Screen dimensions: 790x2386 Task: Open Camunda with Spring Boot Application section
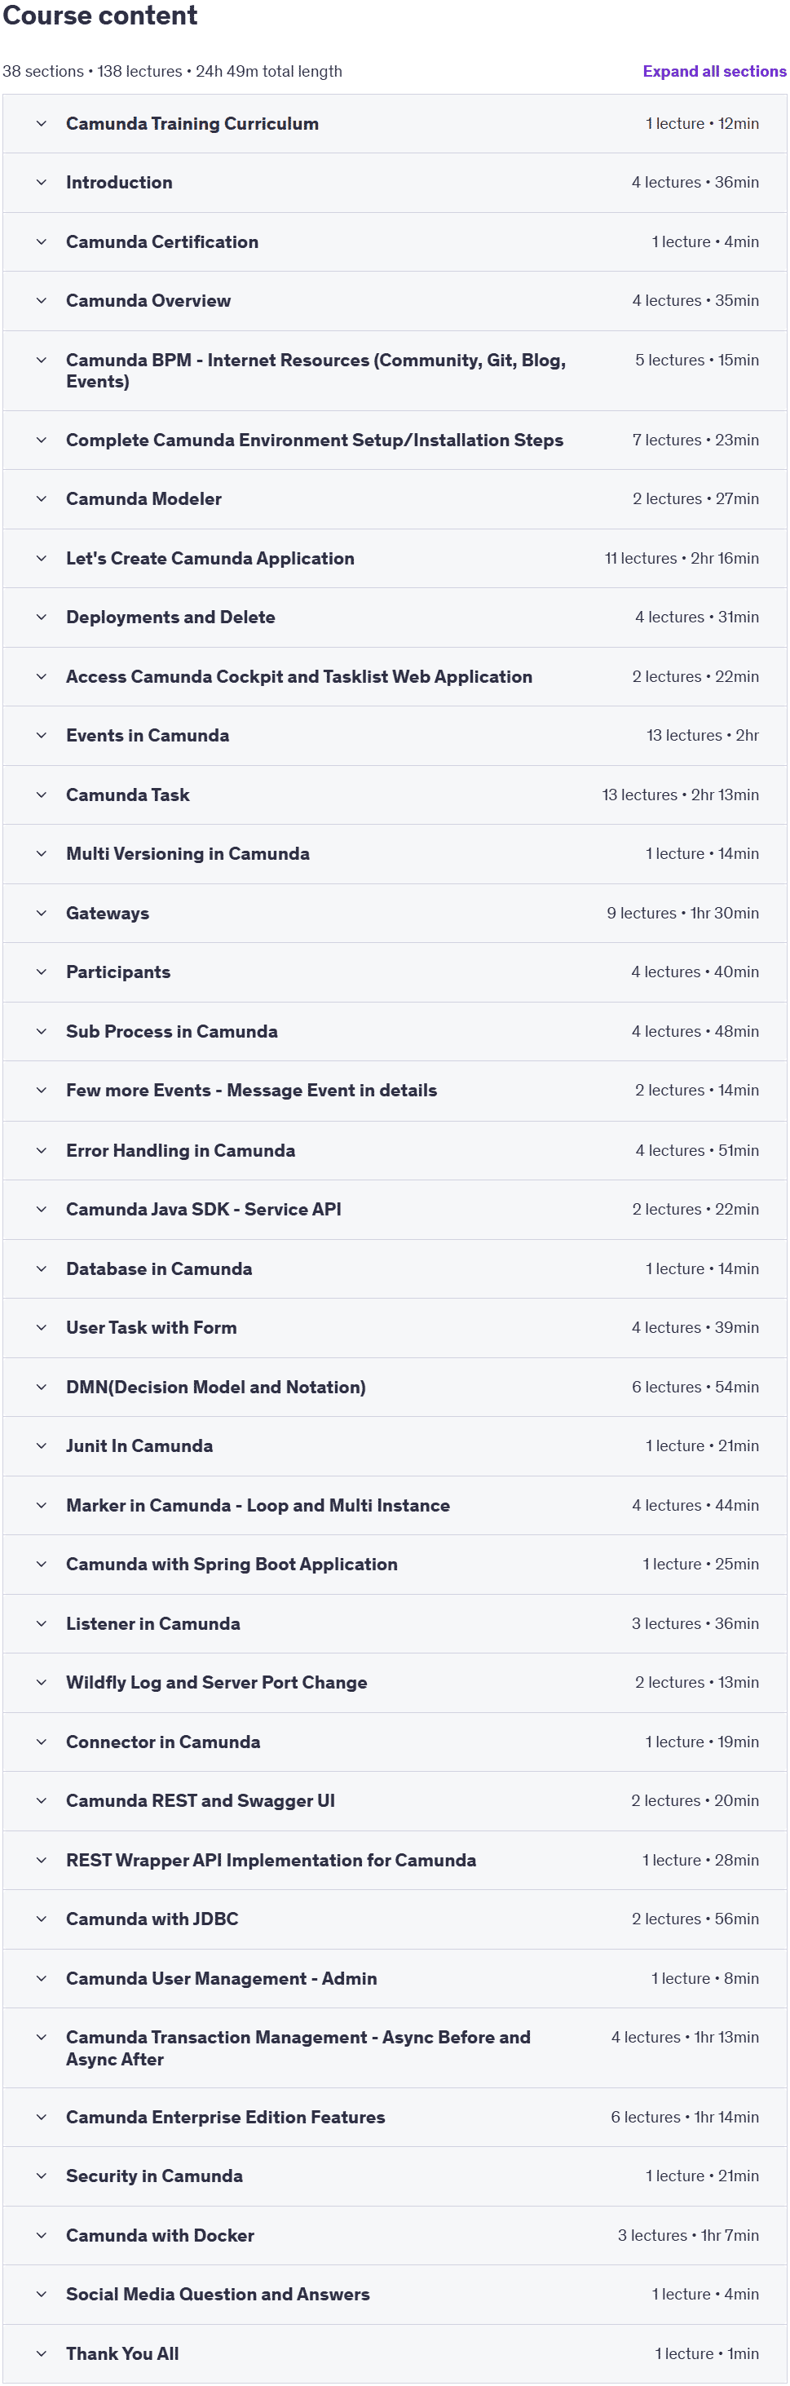pos(395,1565)
